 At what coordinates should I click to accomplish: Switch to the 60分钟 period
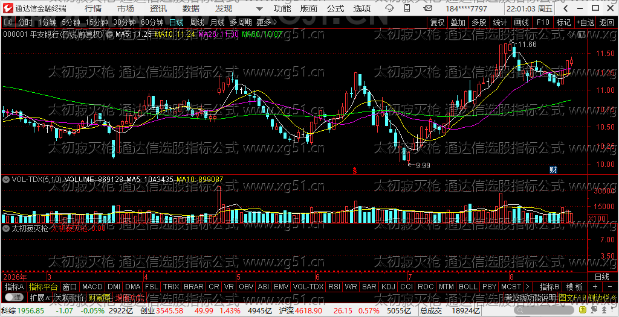152,22
